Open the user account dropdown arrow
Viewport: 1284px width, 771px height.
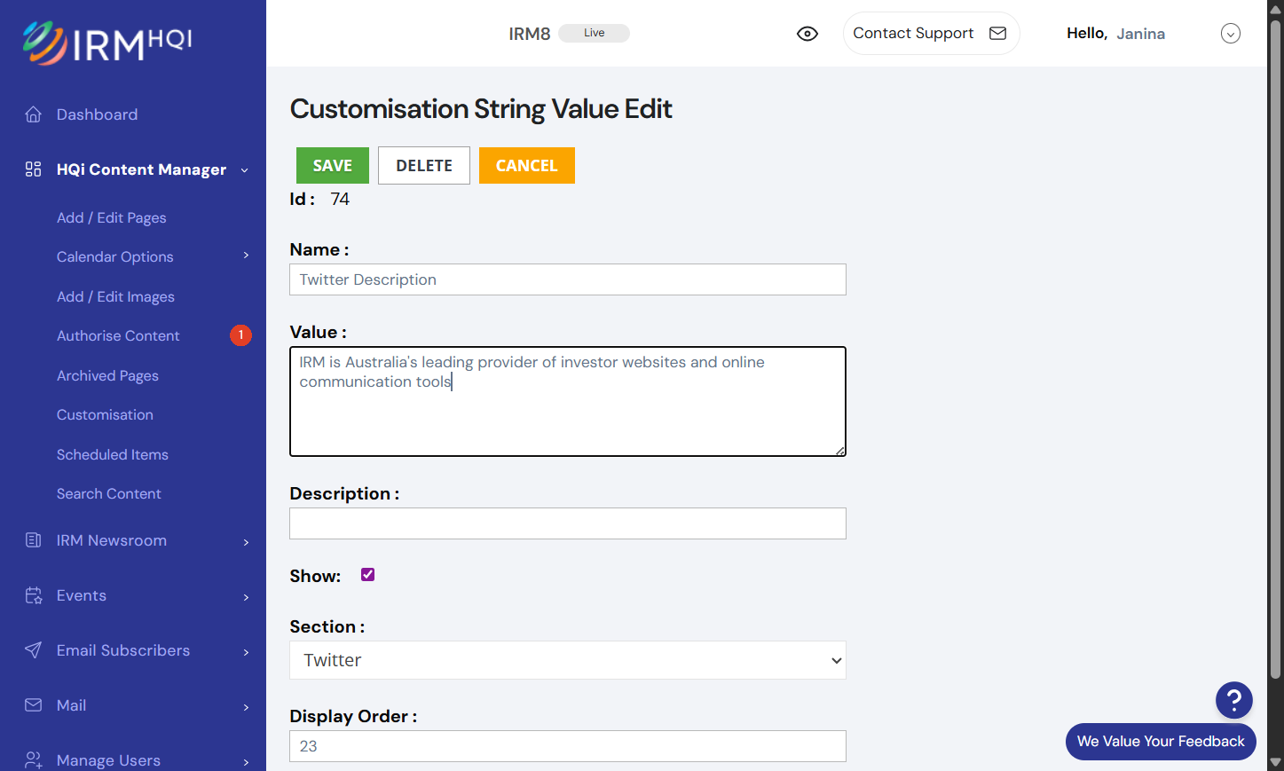coord(1231,34)
